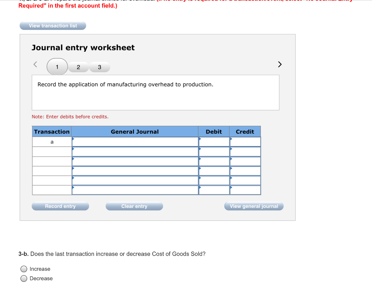Screen dimensions: 372x286
Task: Switch to worksheet step 3 tab
Action: (100, 67)
